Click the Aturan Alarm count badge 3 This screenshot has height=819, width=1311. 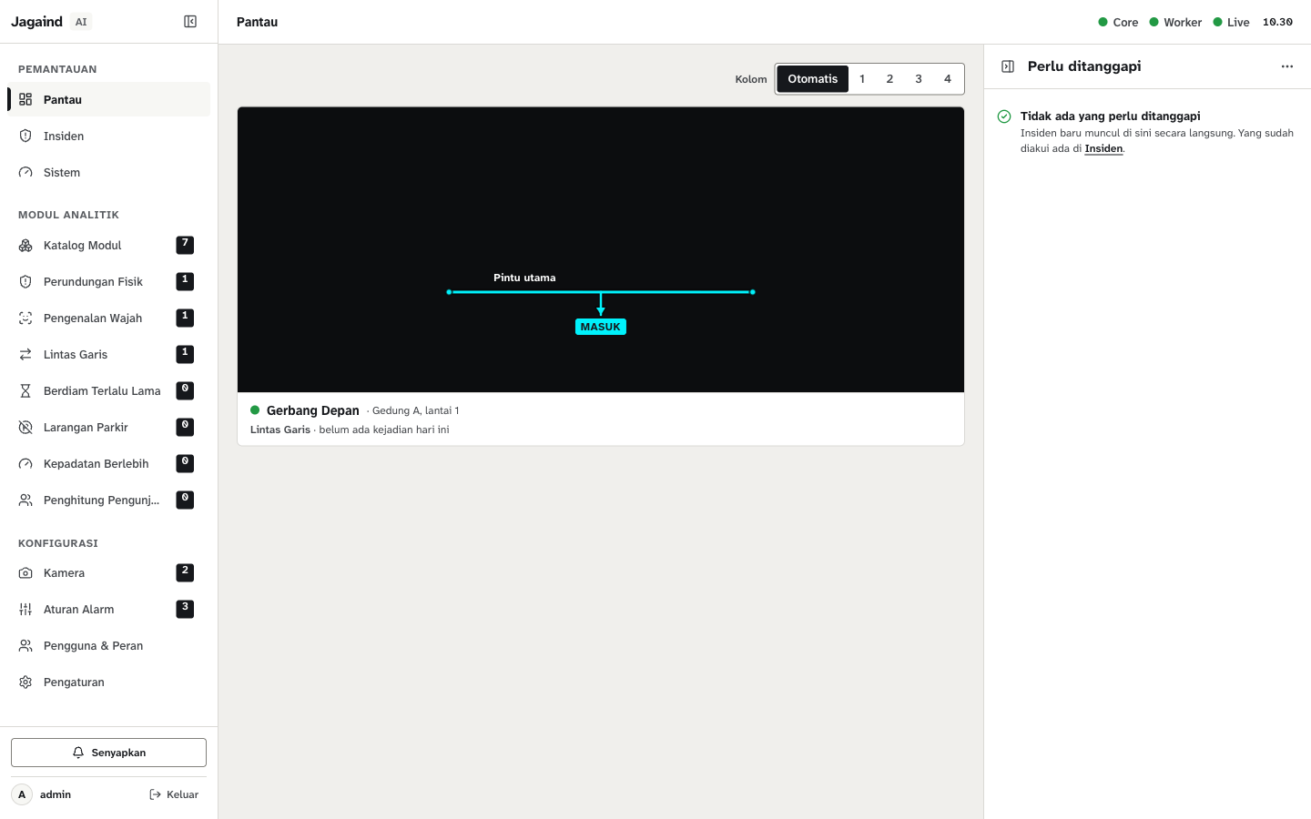185,609
